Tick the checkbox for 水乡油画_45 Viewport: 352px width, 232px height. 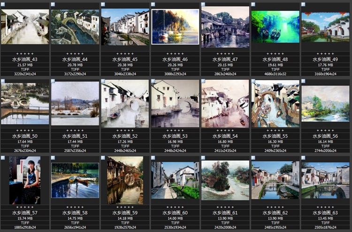103,5
